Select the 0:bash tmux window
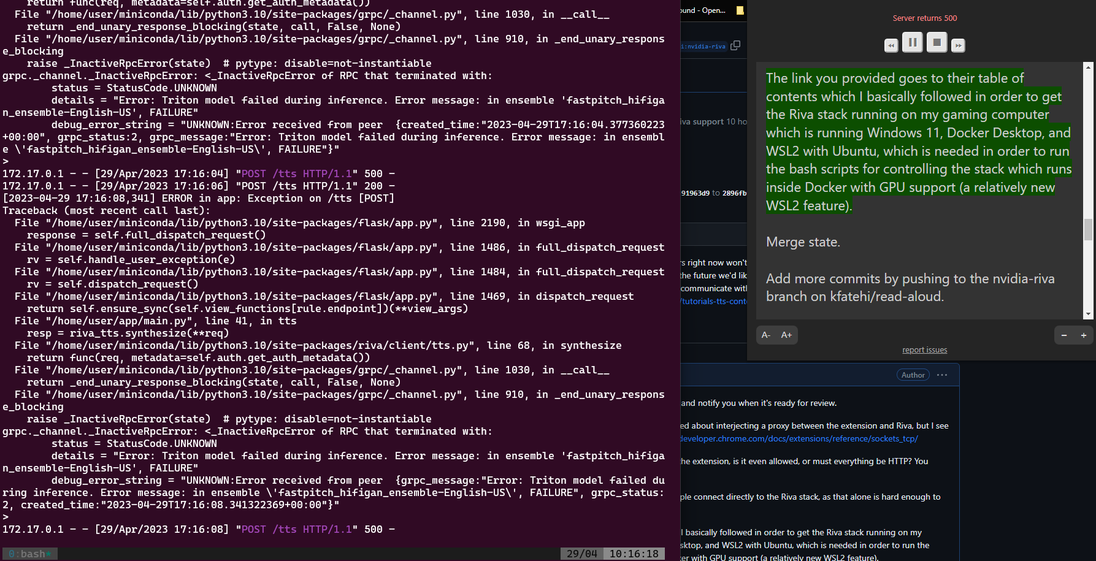This screenshot has height=561, width=1096. 29,553
